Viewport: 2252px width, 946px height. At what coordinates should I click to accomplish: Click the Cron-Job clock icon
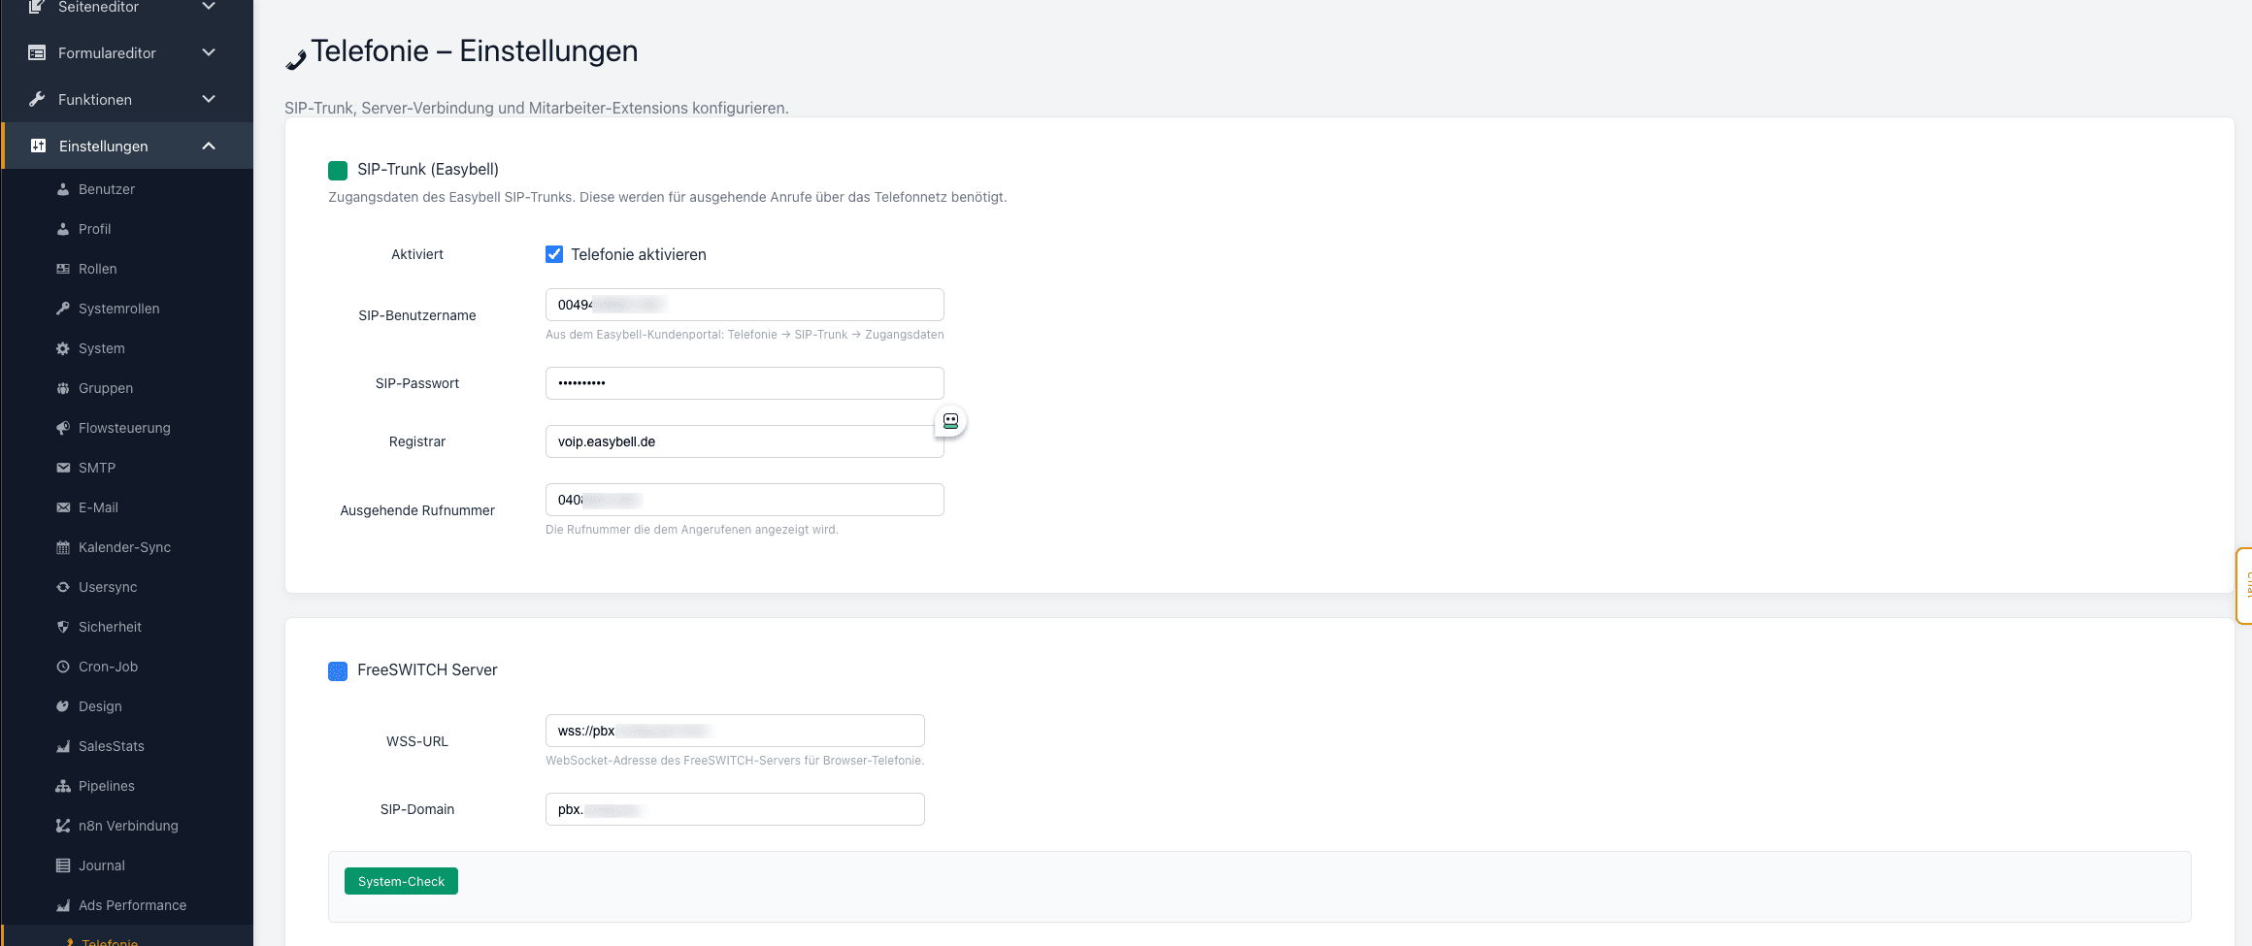pos(63,667)
